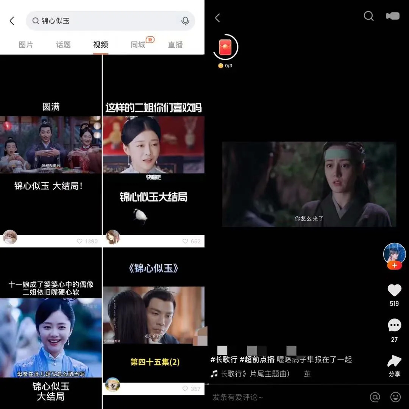Open the red envelope reward widget
The width and height of the screenshot is (409, 409).
pyautogui.click(x=225, y=47)
